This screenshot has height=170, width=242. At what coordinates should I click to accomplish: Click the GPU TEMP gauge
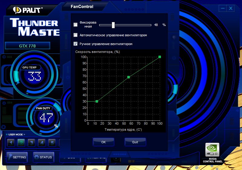click(x=34, y=74)
